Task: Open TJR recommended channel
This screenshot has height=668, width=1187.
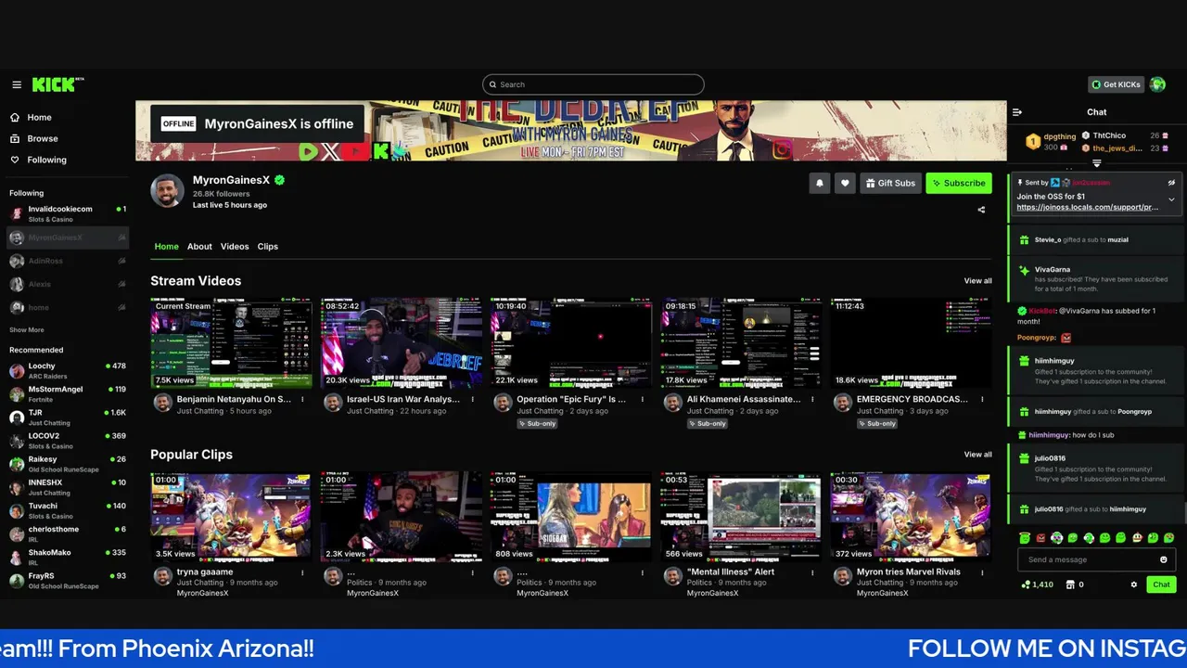Action: [x=68, y=417]
